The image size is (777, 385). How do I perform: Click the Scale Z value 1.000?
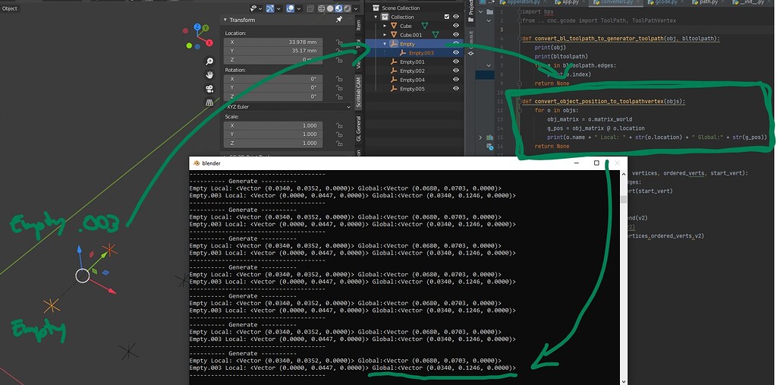click(x=273, y=144)
